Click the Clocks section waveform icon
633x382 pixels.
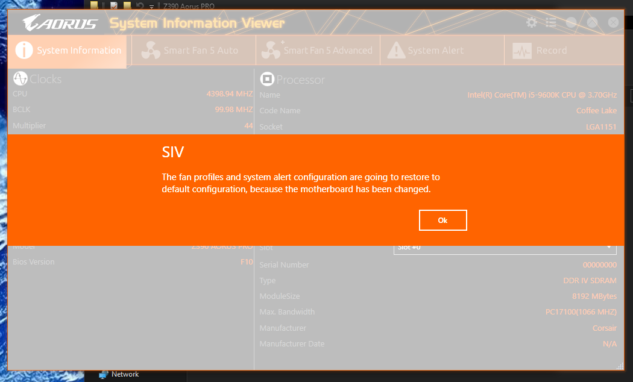pyautogui.click(x=20, y=79)
